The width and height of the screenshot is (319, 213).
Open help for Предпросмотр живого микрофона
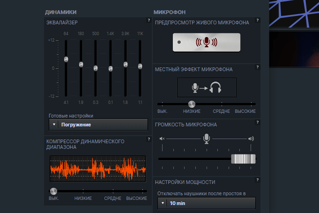point(258,20)
